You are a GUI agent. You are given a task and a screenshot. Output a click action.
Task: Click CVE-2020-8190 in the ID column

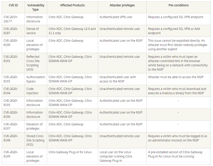click(x=11, y=43)
